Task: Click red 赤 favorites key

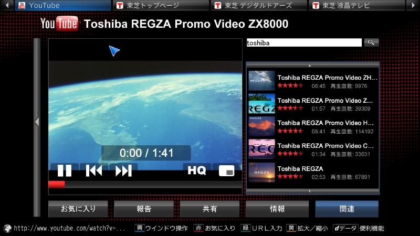Action: [x=198, y=228]
